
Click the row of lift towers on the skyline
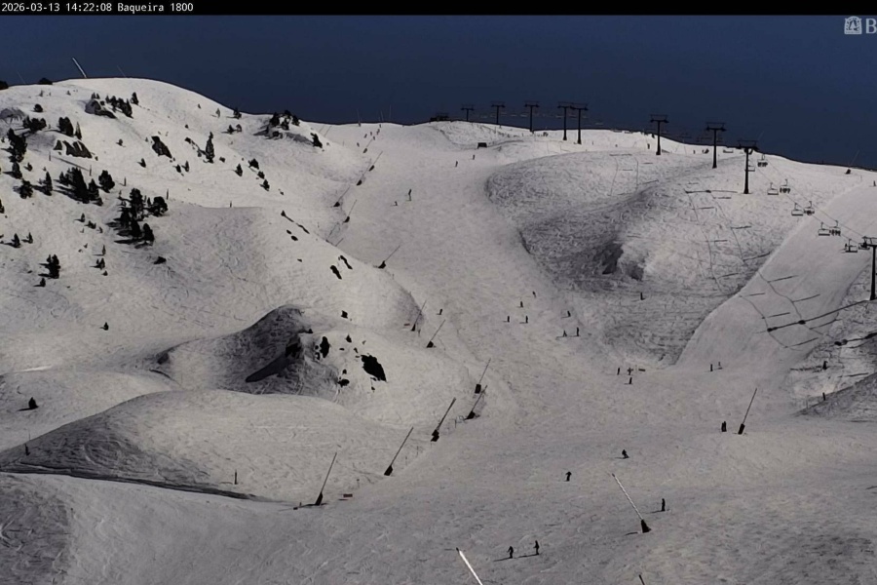(565, 117)
